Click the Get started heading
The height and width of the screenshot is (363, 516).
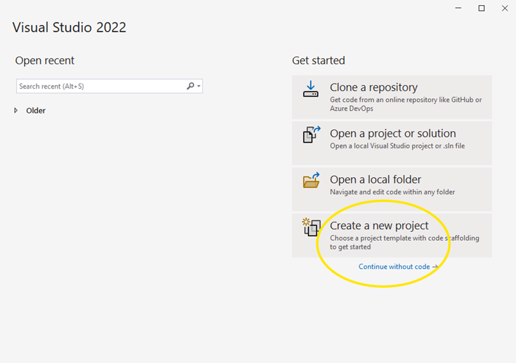[319, 60]
